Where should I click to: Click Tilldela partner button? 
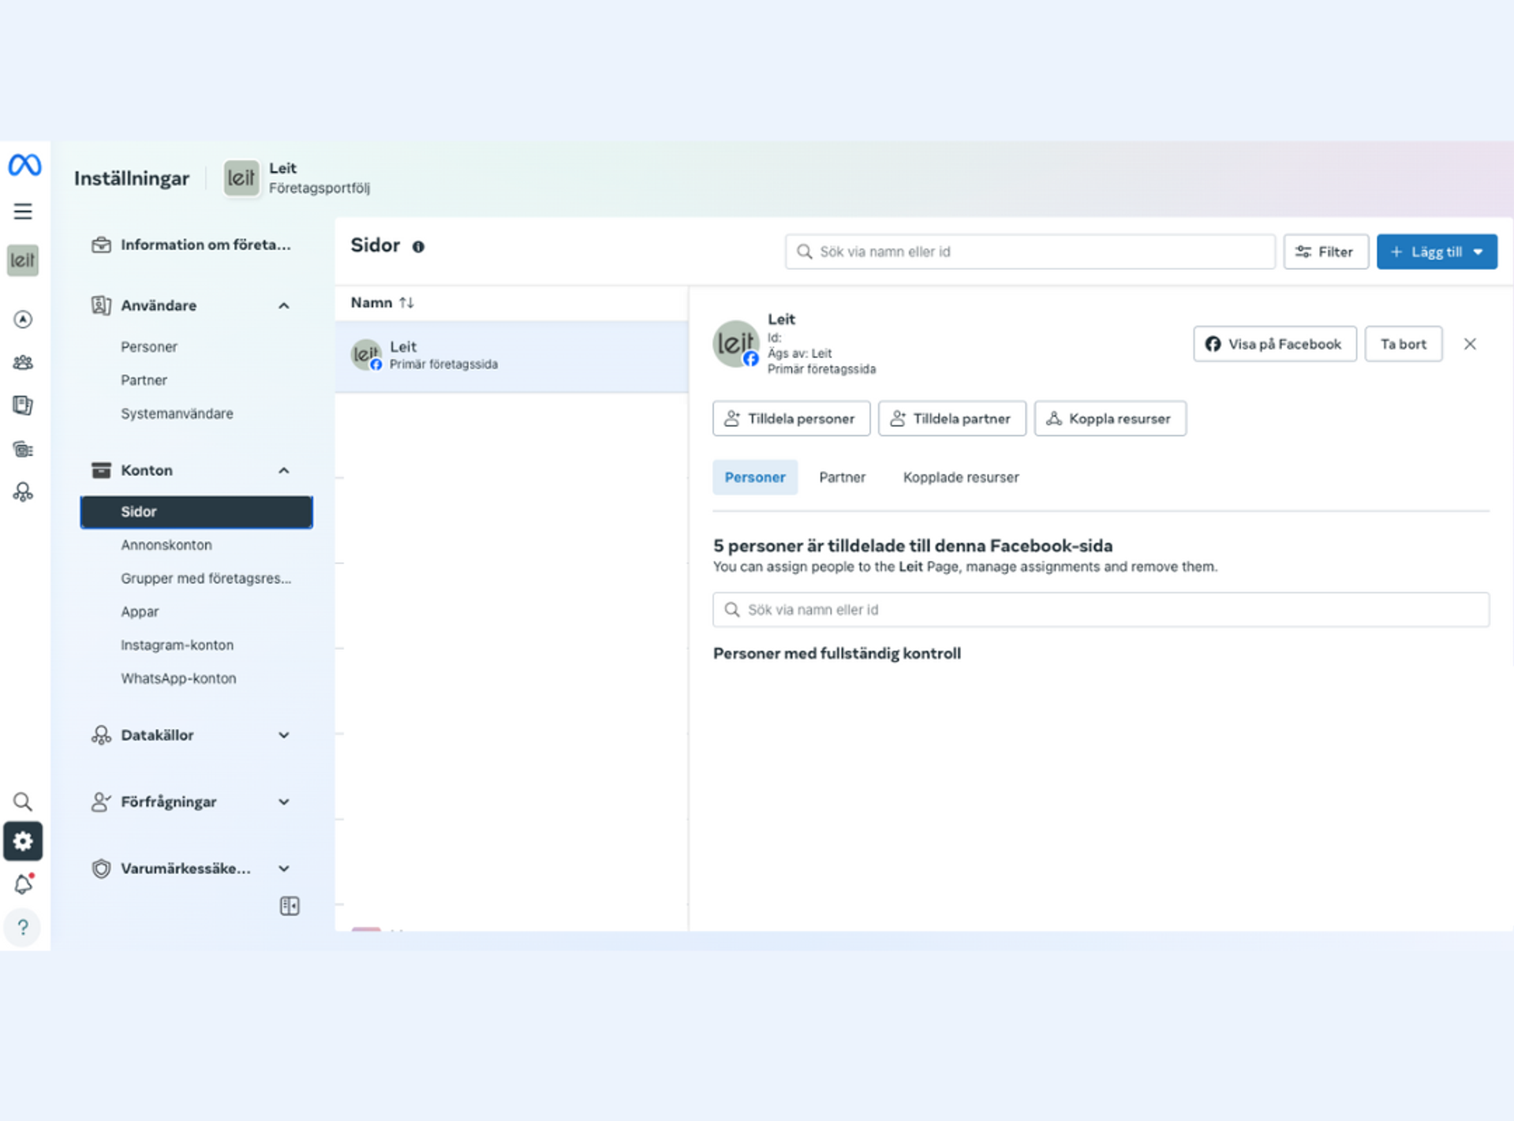(951, 419)
